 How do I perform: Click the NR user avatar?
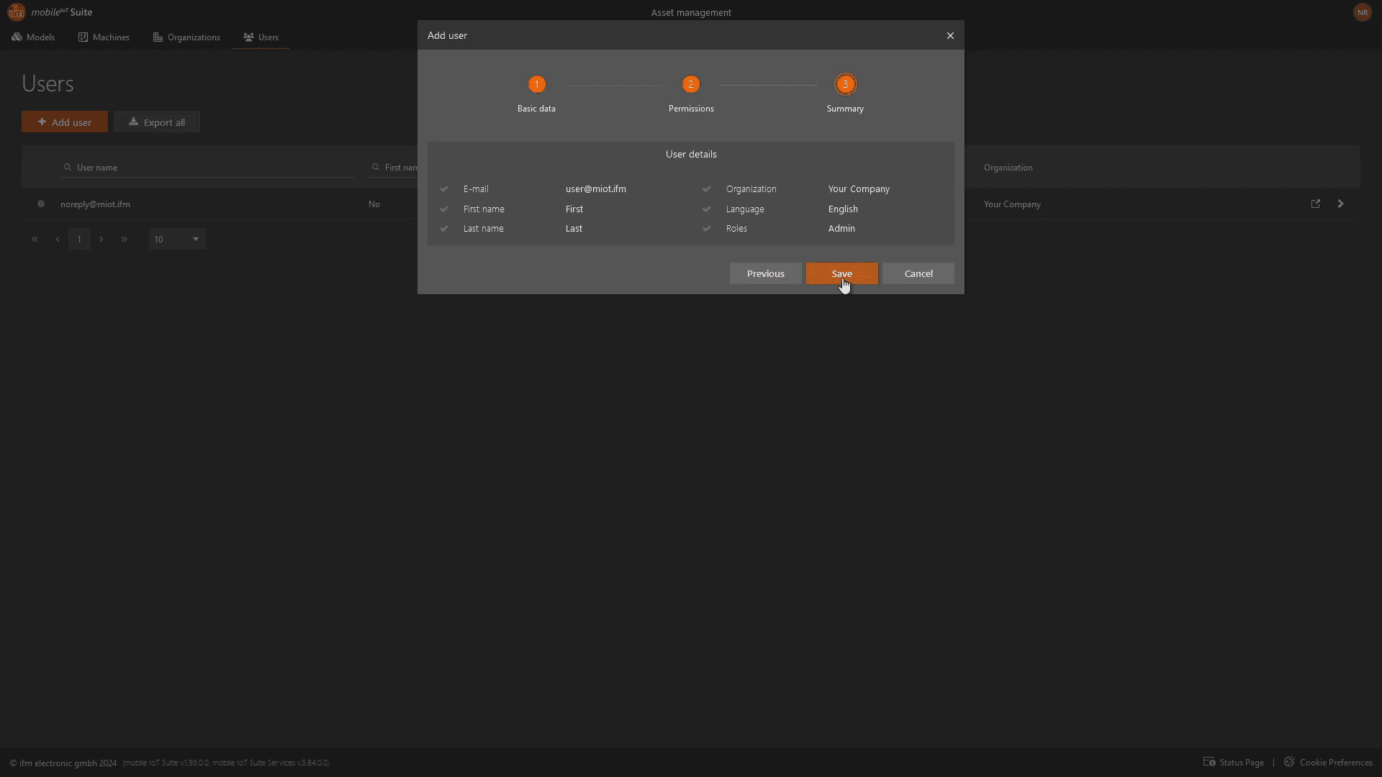[x=1362, y=12]
